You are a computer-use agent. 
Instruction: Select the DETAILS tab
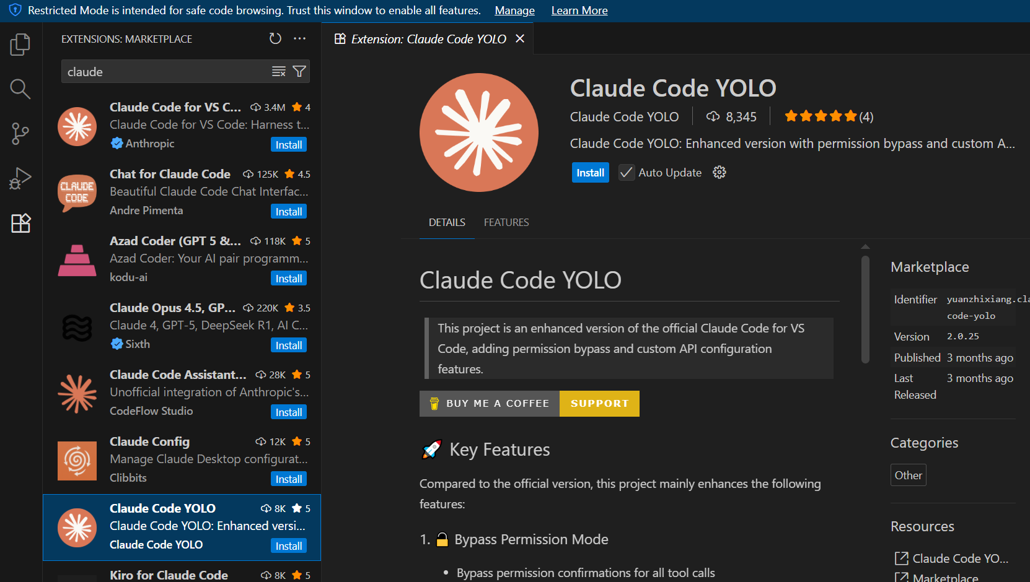pos(447,222)
